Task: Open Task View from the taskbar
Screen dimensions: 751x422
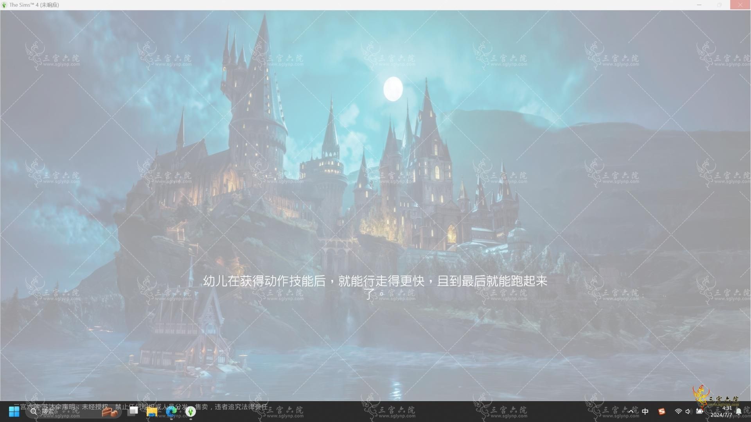Action: pyautogui.click(x=133, y=411)
